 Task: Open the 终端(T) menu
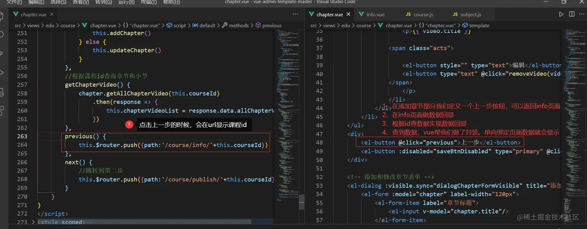149,2
